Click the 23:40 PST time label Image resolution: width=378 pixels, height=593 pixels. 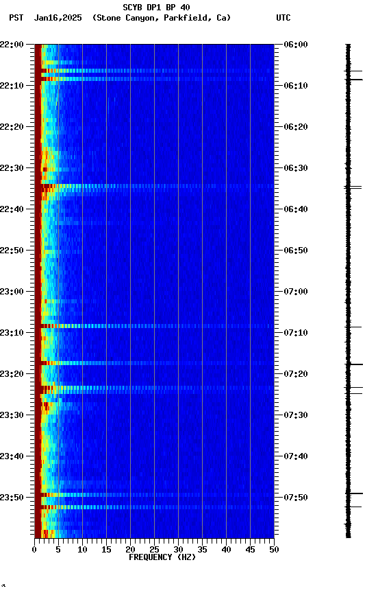12,457
